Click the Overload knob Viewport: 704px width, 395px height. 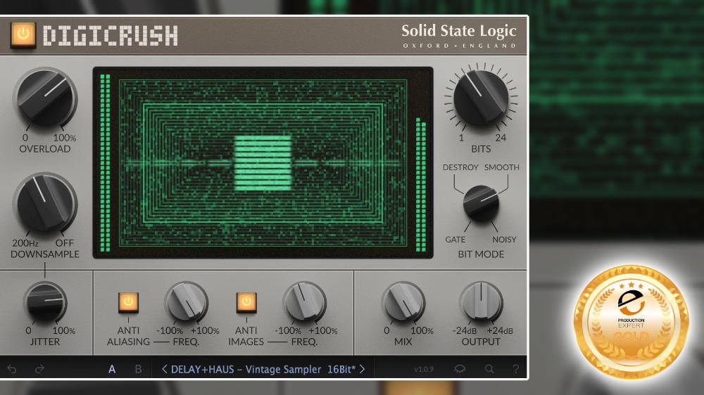(46, 98)
